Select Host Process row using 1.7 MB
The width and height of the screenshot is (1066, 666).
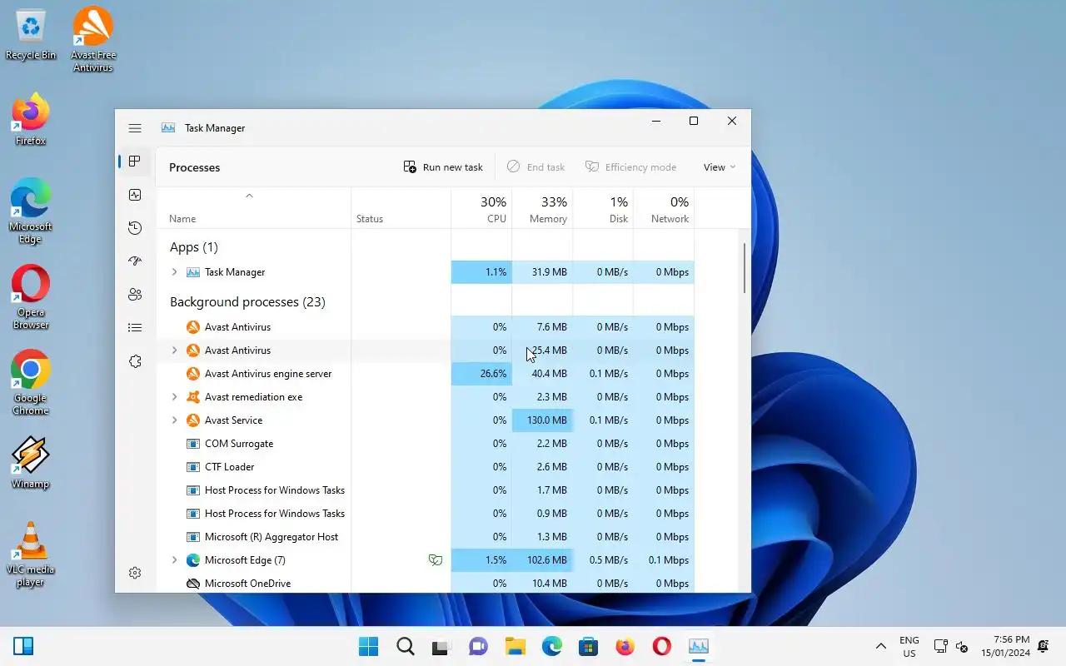click(426, 490)
